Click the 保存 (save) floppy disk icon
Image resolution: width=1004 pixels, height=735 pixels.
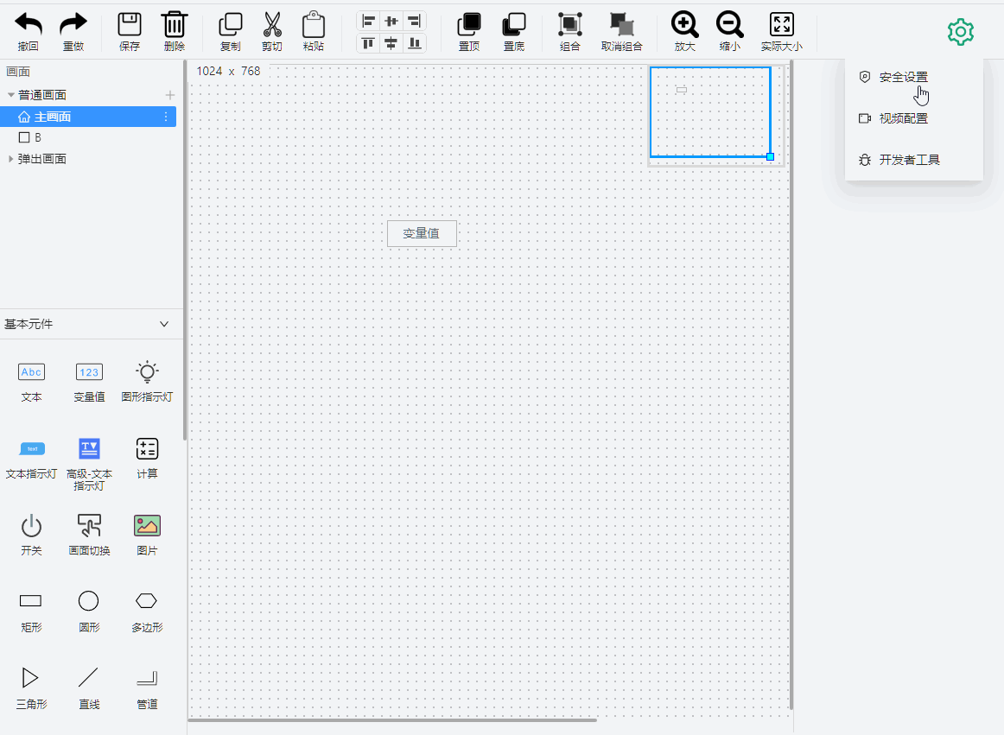(x=129, y=25)
